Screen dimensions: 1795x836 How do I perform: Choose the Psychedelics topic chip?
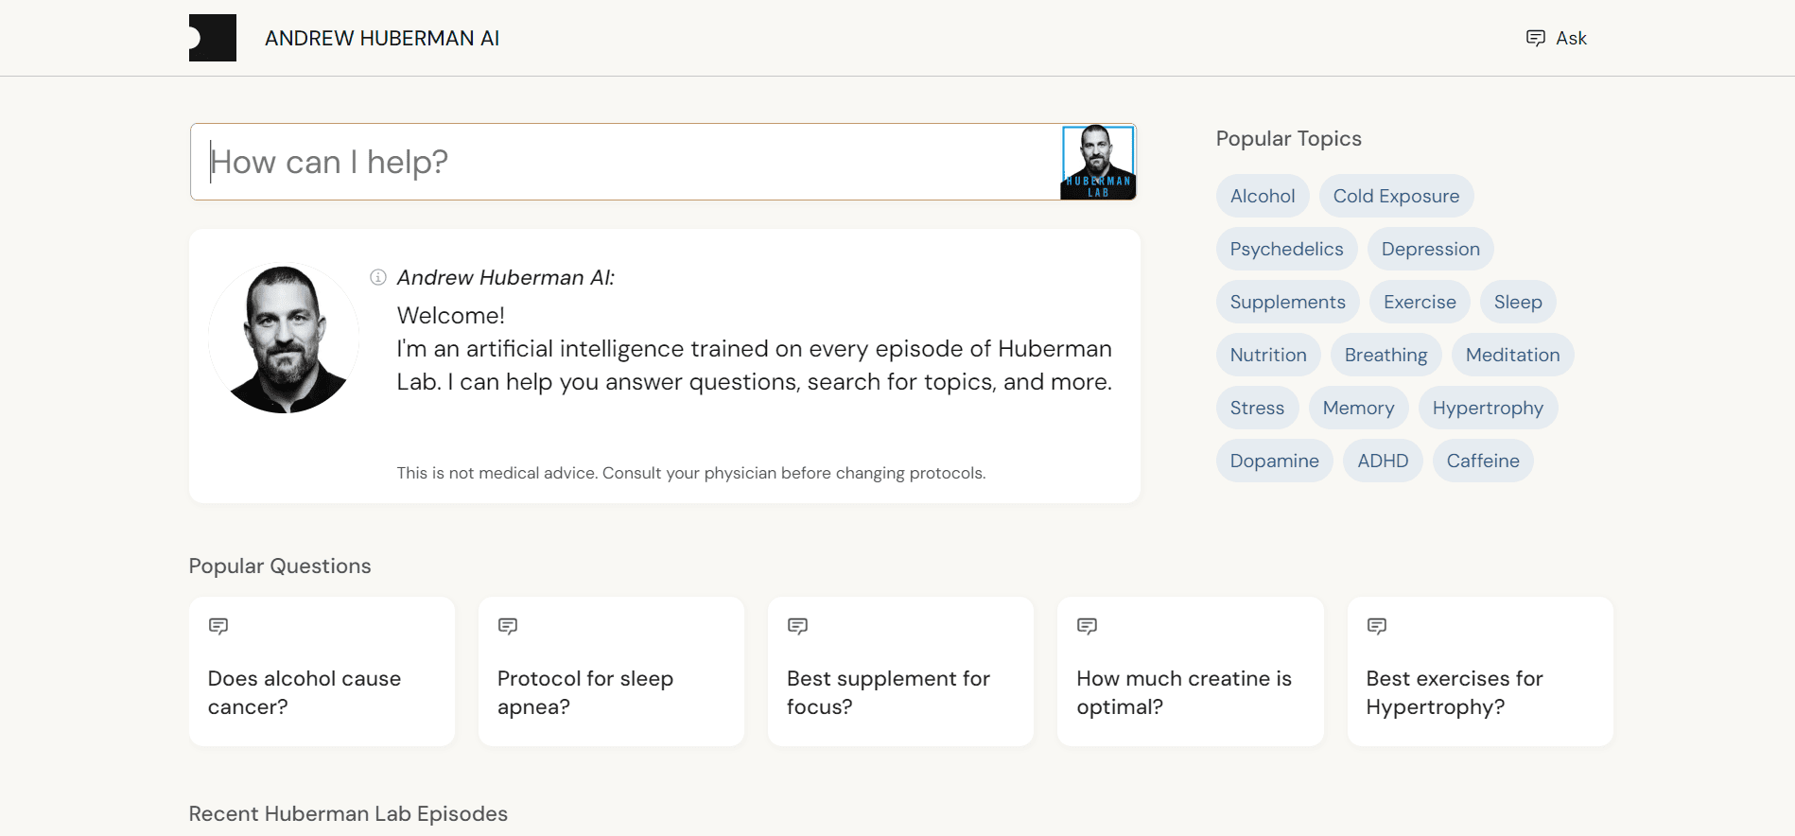tap(1286, 249)
